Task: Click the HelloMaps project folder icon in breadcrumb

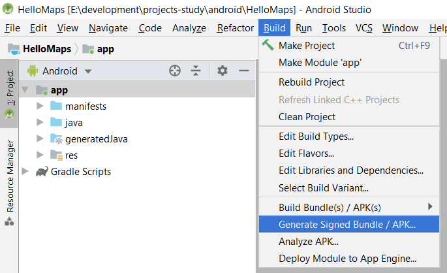Action: 14,49
